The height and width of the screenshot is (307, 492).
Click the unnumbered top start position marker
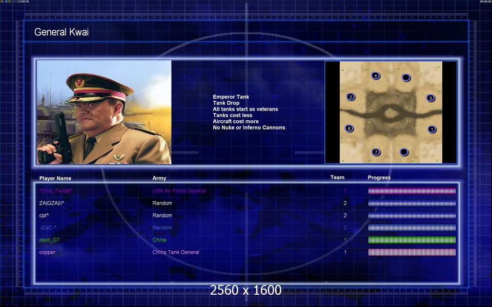pos(406,77)
